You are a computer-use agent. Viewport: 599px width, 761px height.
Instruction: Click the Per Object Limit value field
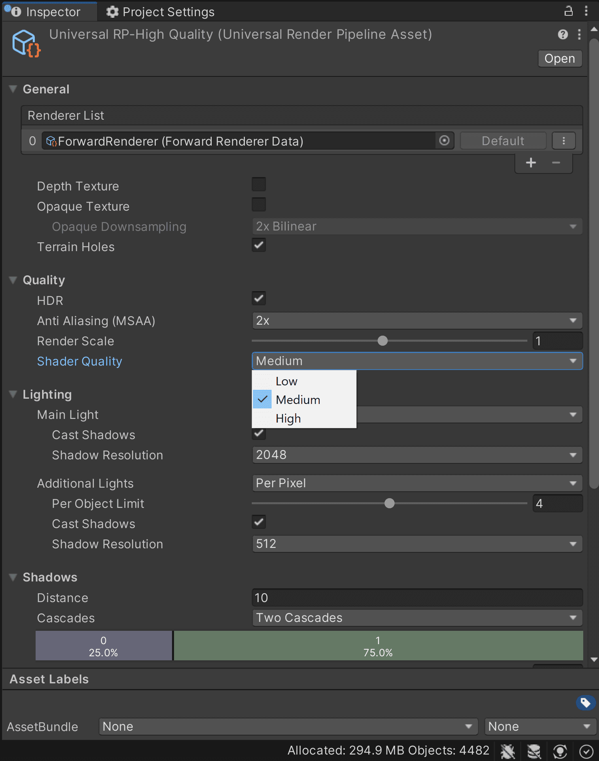557,503
